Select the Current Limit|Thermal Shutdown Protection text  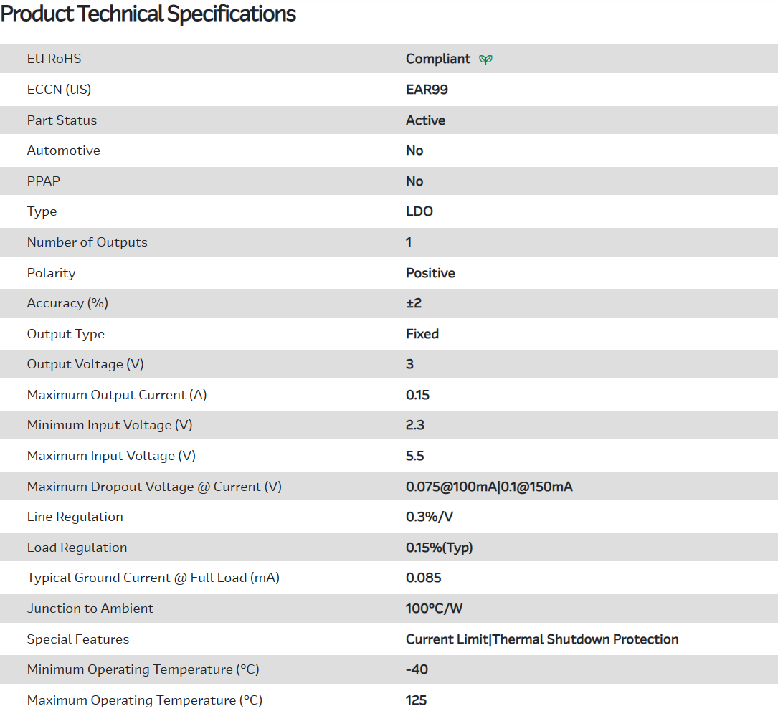point(542,639)
